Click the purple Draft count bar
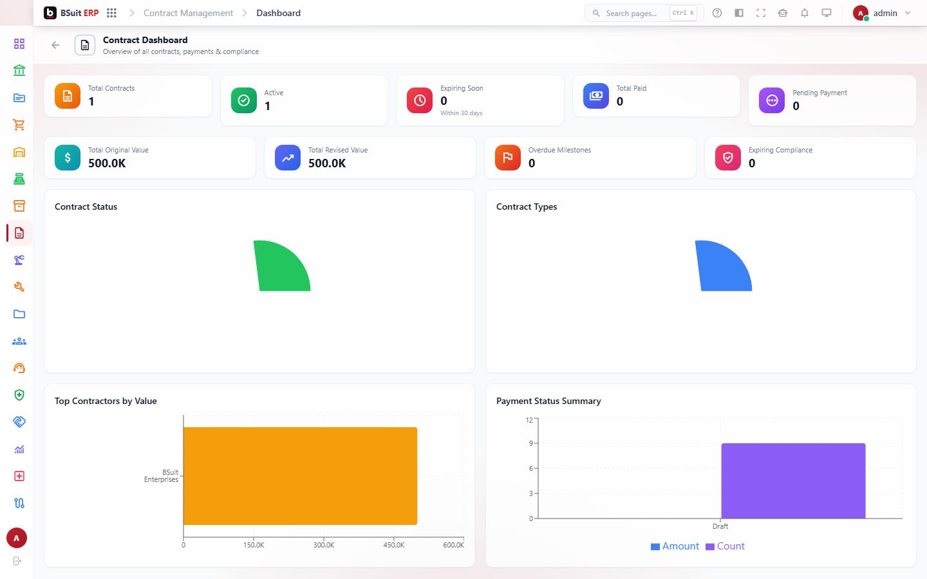The image size is (927, 579). tap(793, 481)
